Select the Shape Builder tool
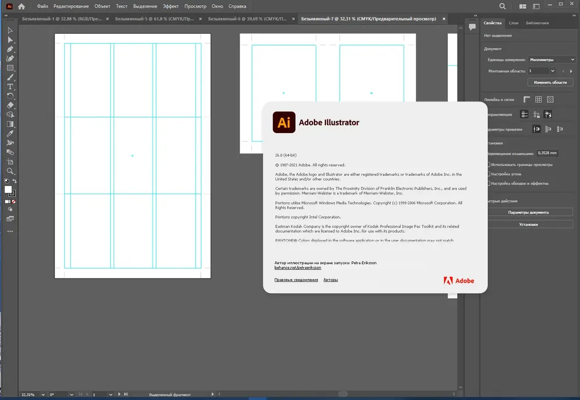The width and height of the screenshot is (580, 400). coord(10,115)
